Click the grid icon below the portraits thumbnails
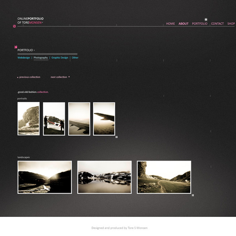Screen dimensions: 236x236 116,137
